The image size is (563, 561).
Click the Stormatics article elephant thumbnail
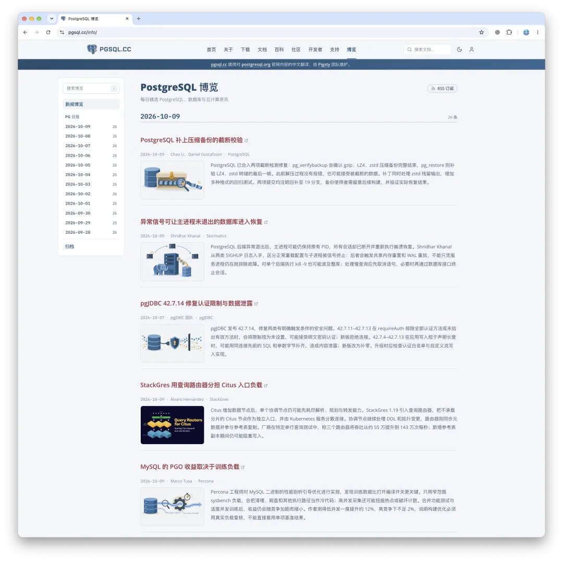coord(173,261)
